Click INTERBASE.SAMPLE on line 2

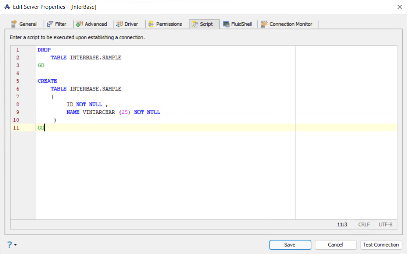coord(96,58)
